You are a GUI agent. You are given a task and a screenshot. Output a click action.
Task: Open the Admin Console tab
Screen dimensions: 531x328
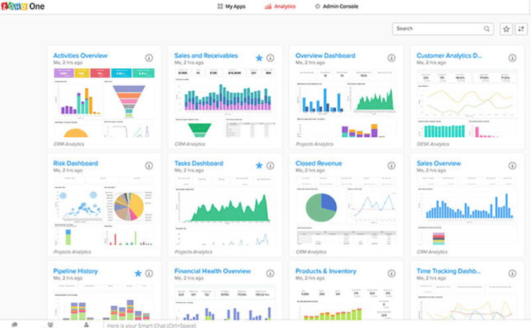tap(336, 7)
